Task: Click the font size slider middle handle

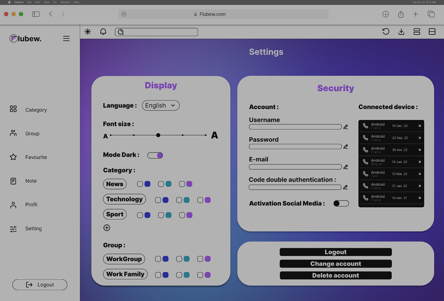Action: coord(158,135)
